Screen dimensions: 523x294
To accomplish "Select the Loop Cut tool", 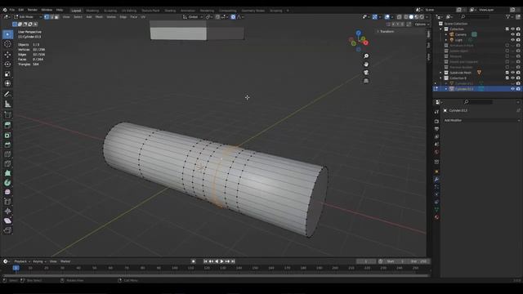I will 7,154.
